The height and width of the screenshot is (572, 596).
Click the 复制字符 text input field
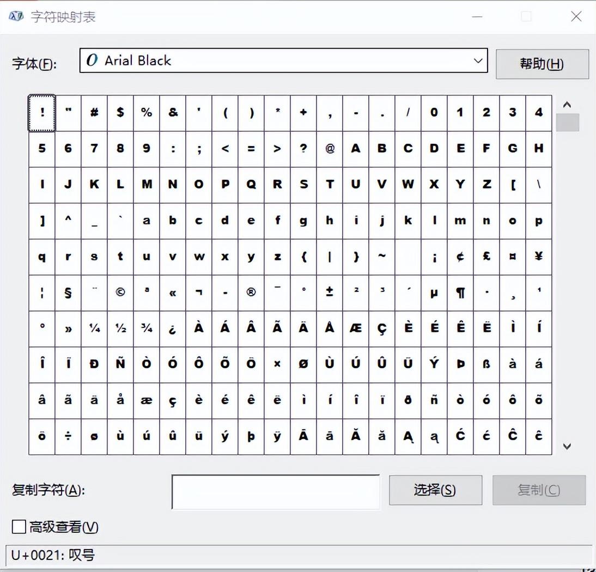pyautogui.click(x=276, y=491)
